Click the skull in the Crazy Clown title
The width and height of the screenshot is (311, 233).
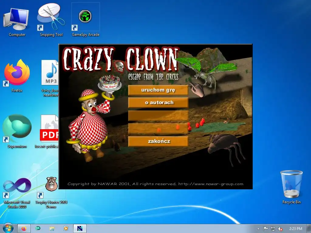[120, 66]
